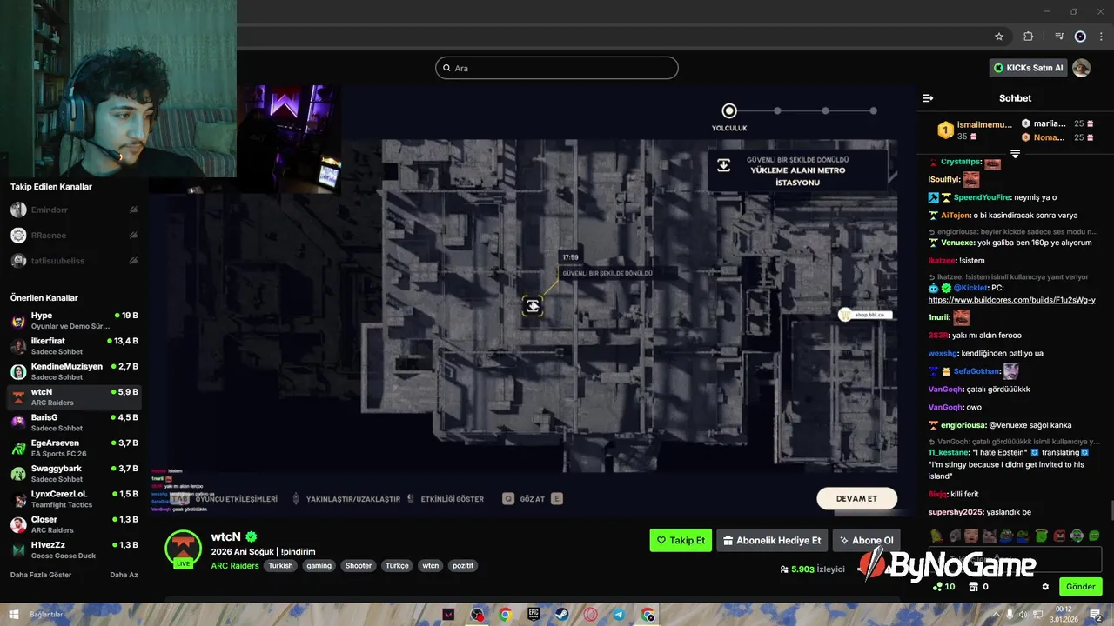This screenshot has height=626, width=1114.
Task: Click first place gold badge for ismailmemu
Action: (945, 130)
